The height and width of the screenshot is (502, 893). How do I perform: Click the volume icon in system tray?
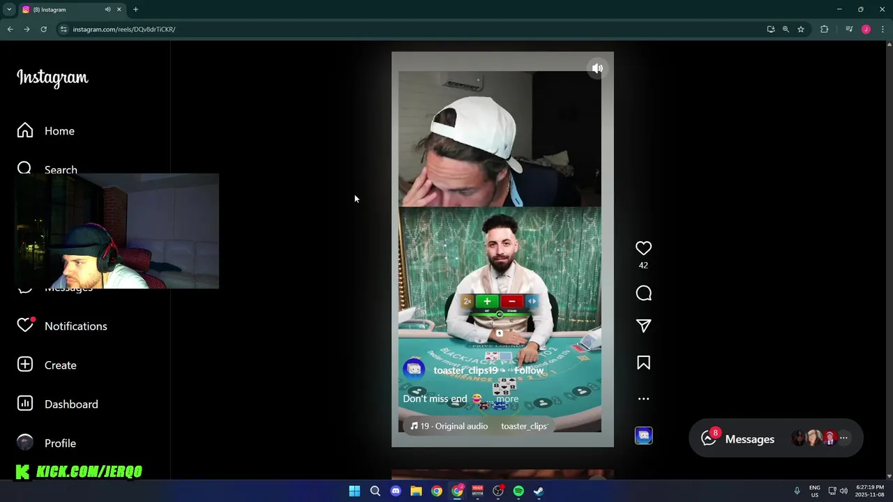pyautogui.click(x=843, y=491)
